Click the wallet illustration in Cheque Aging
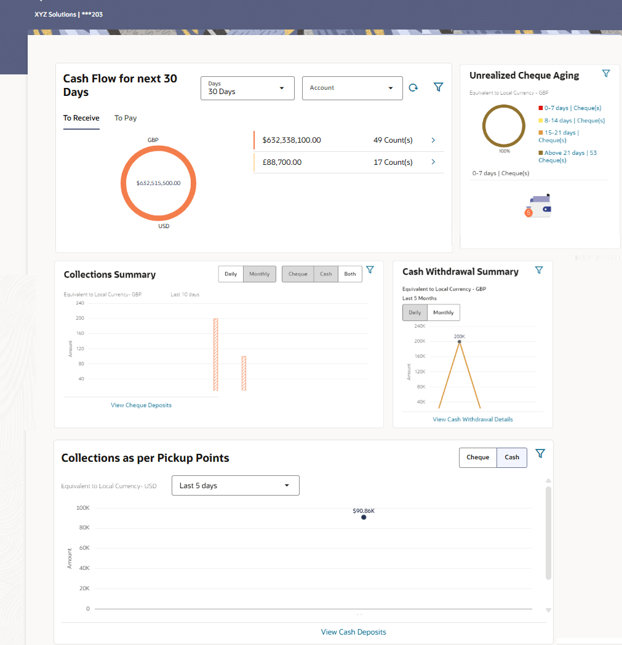The height and width of the screenshot is (645, 622). (538, 206)
